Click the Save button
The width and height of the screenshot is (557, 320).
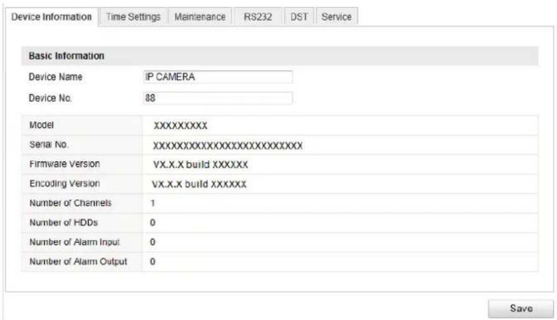521,308
